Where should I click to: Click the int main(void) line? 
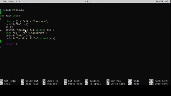[x=10, y=16]
